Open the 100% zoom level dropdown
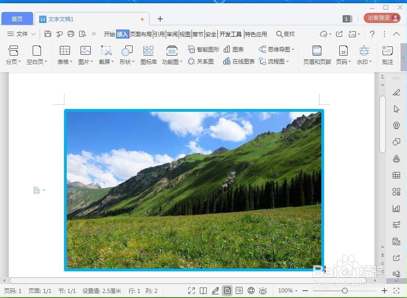 tap(288, 291)
